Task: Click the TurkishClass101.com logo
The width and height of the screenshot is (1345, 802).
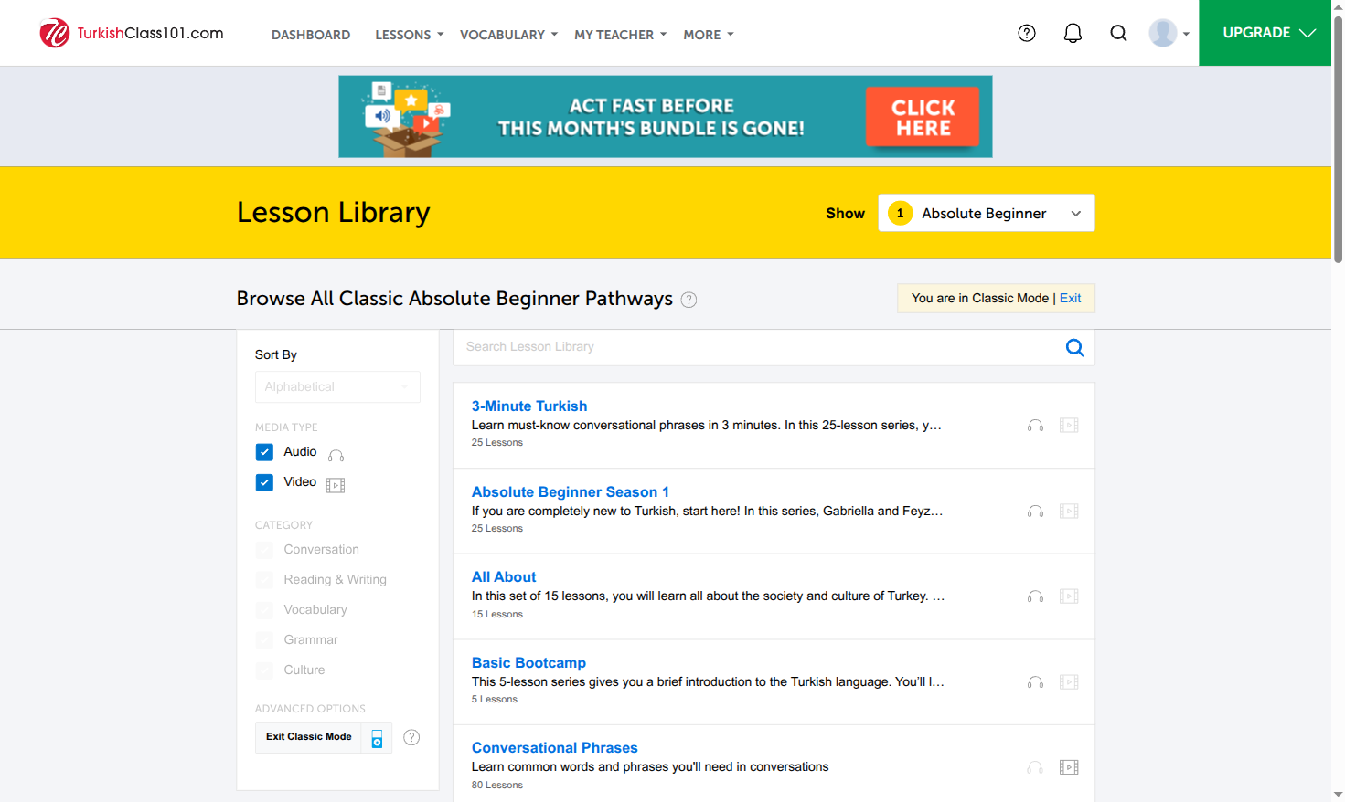Action: [x=132, y=33]
